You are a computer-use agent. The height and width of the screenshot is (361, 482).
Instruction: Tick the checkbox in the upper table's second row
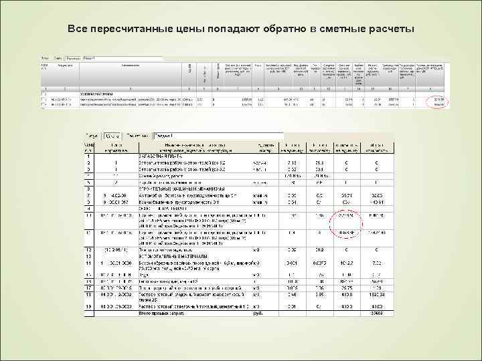coord(43,100)
